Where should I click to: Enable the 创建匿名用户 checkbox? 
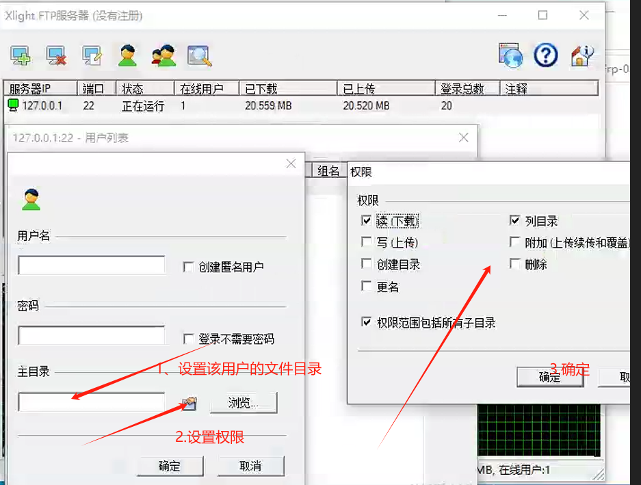[x=189, y=267]
